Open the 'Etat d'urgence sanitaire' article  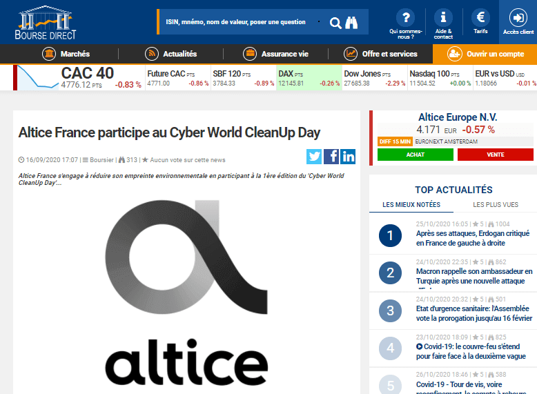tap(474, 313)
